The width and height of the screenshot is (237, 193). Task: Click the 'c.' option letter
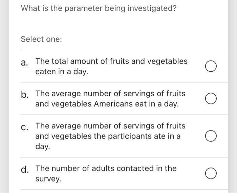pyautogui.click(x=24, y=127)
